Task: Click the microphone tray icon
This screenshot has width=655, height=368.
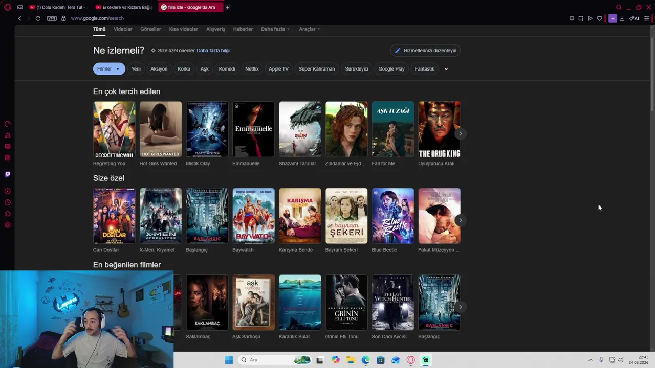Action: click(x=601, y=360)
